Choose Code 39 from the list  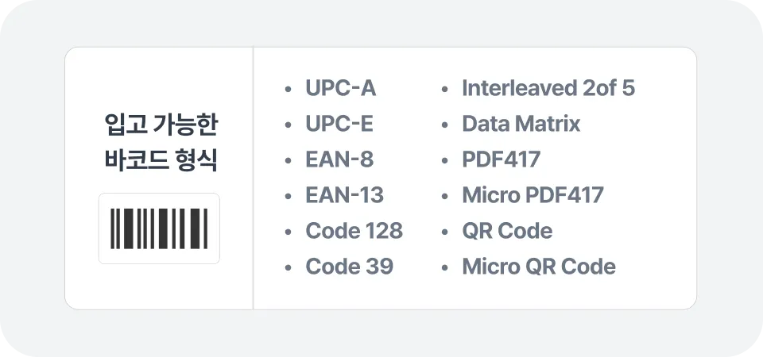[349, 267]
